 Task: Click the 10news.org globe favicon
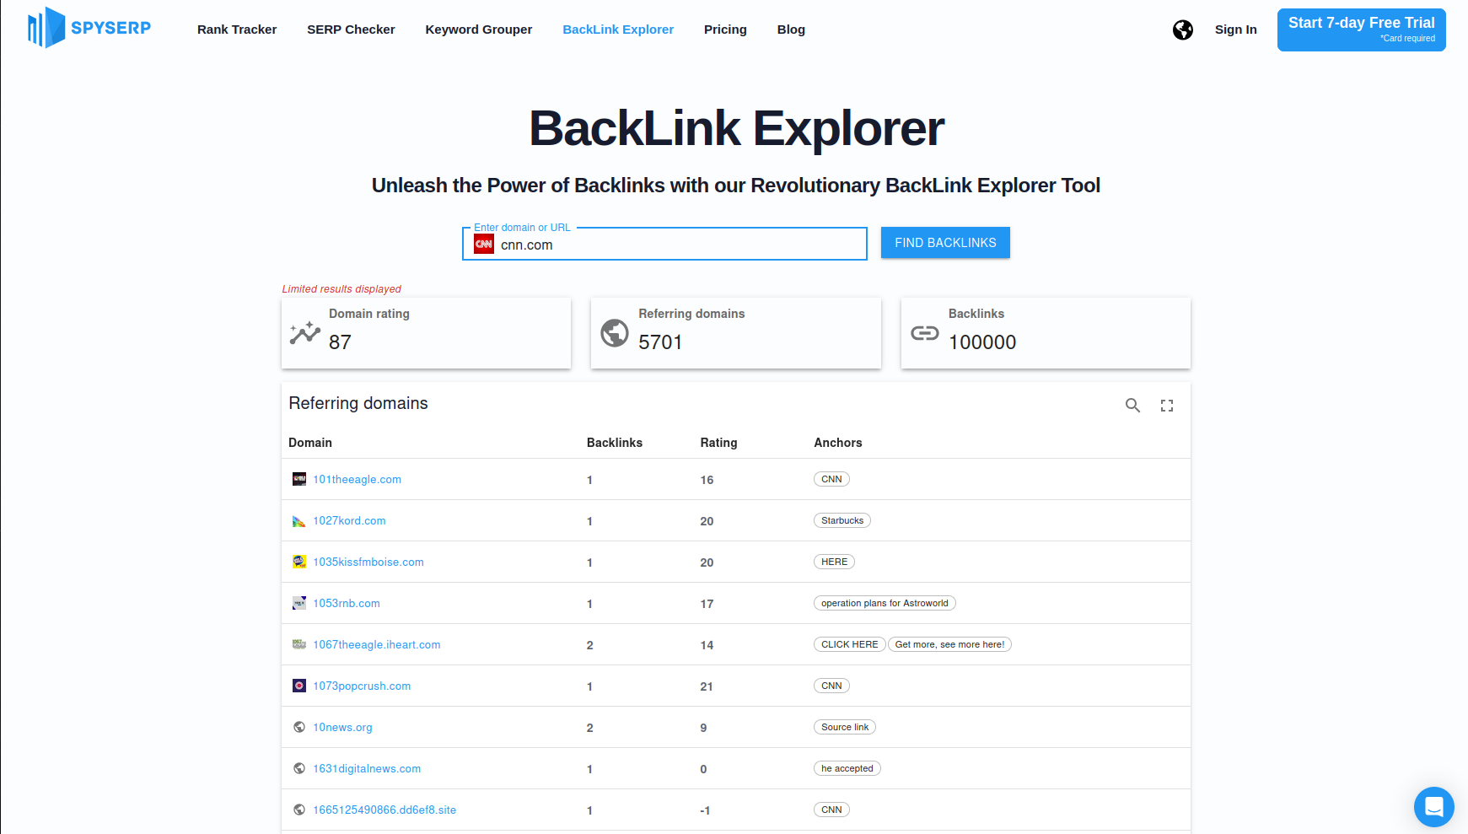299,726
